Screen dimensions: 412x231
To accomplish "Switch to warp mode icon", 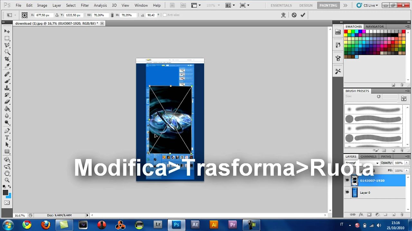I will point(284,15).
